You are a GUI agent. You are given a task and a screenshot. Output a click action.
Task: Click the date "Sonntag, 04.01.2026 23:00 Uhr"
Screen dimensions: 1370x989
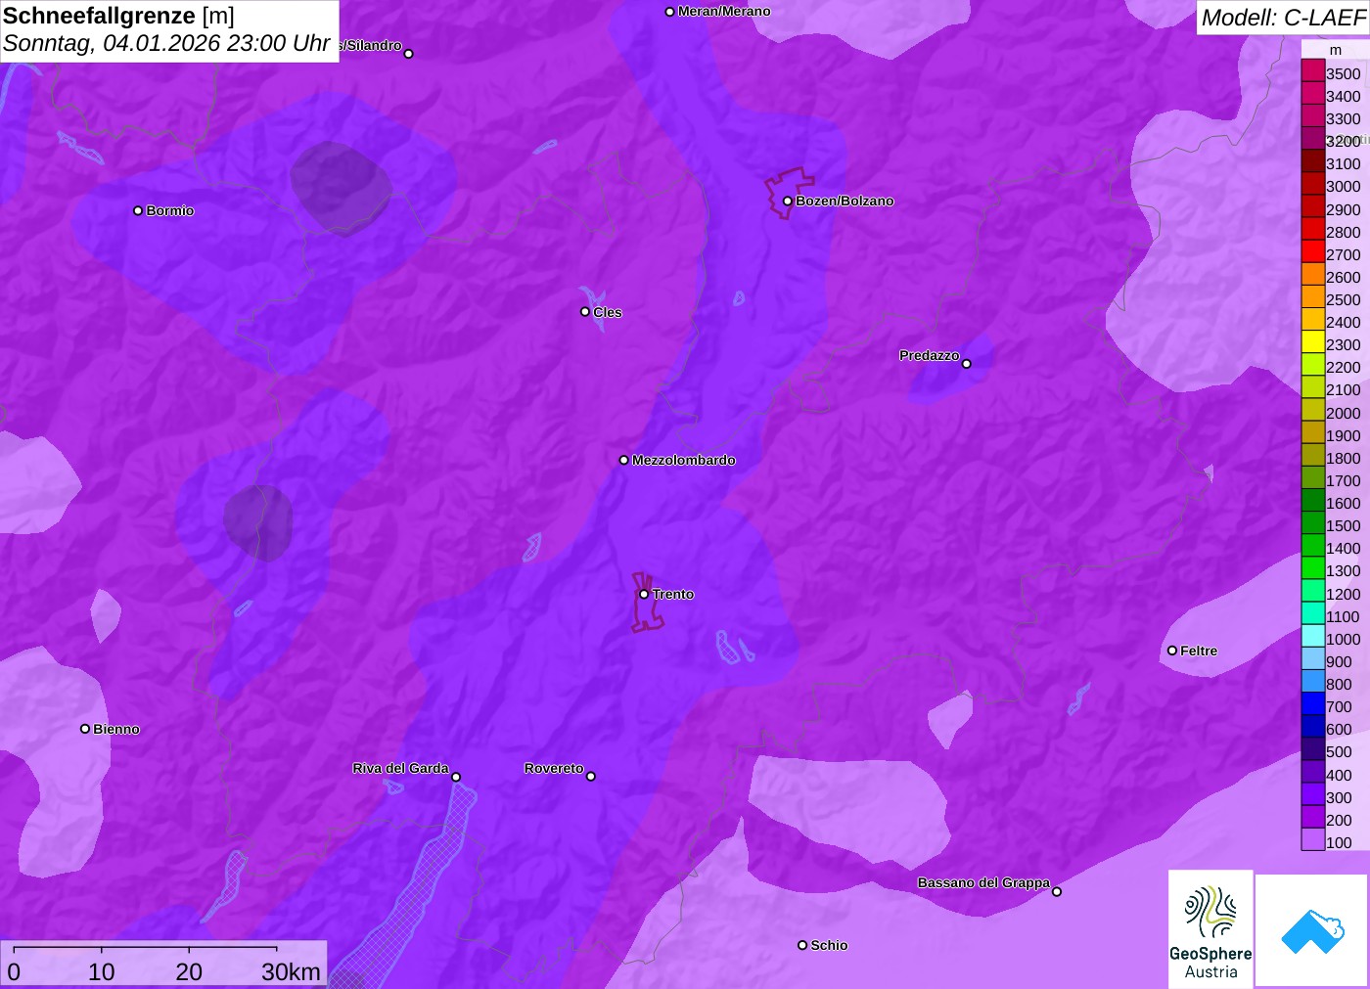(166, 44)
